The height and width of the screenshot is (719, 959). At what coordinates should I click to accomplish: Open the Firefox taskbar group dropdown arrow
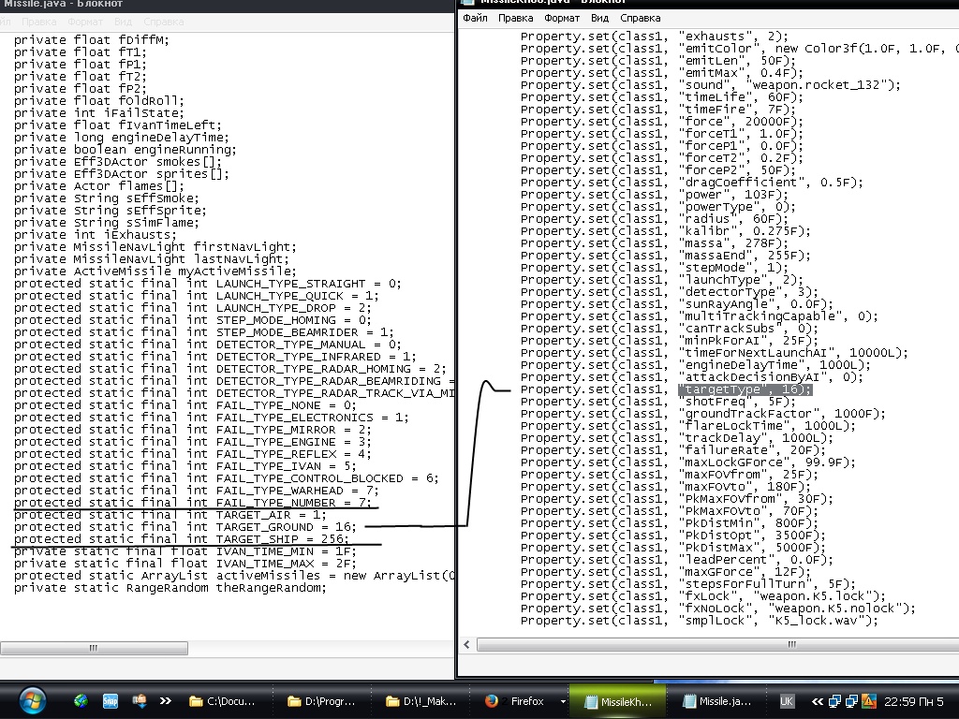tap(563, 701)
